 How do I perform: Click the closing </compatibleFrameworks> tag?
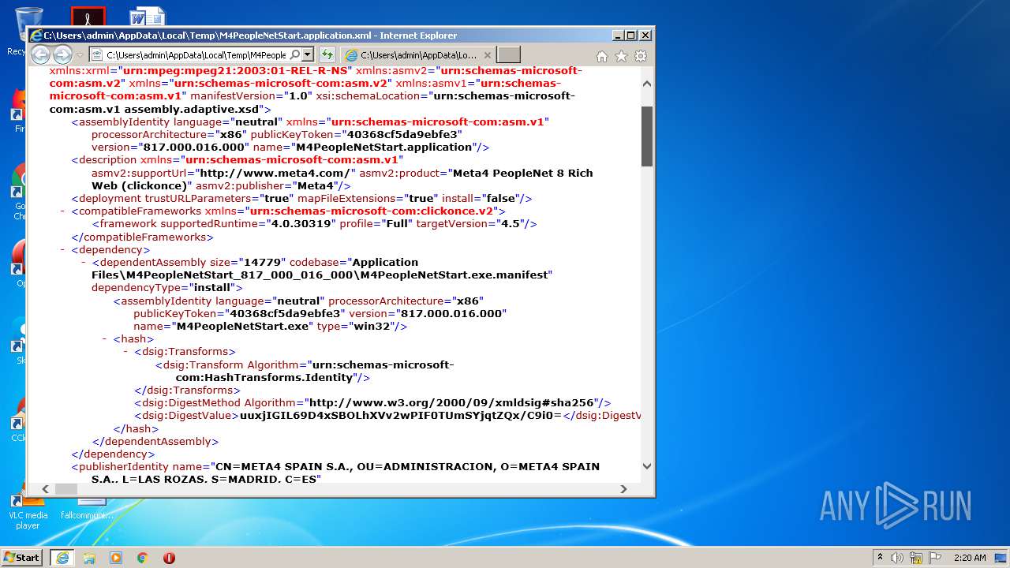tap(142, 237)
